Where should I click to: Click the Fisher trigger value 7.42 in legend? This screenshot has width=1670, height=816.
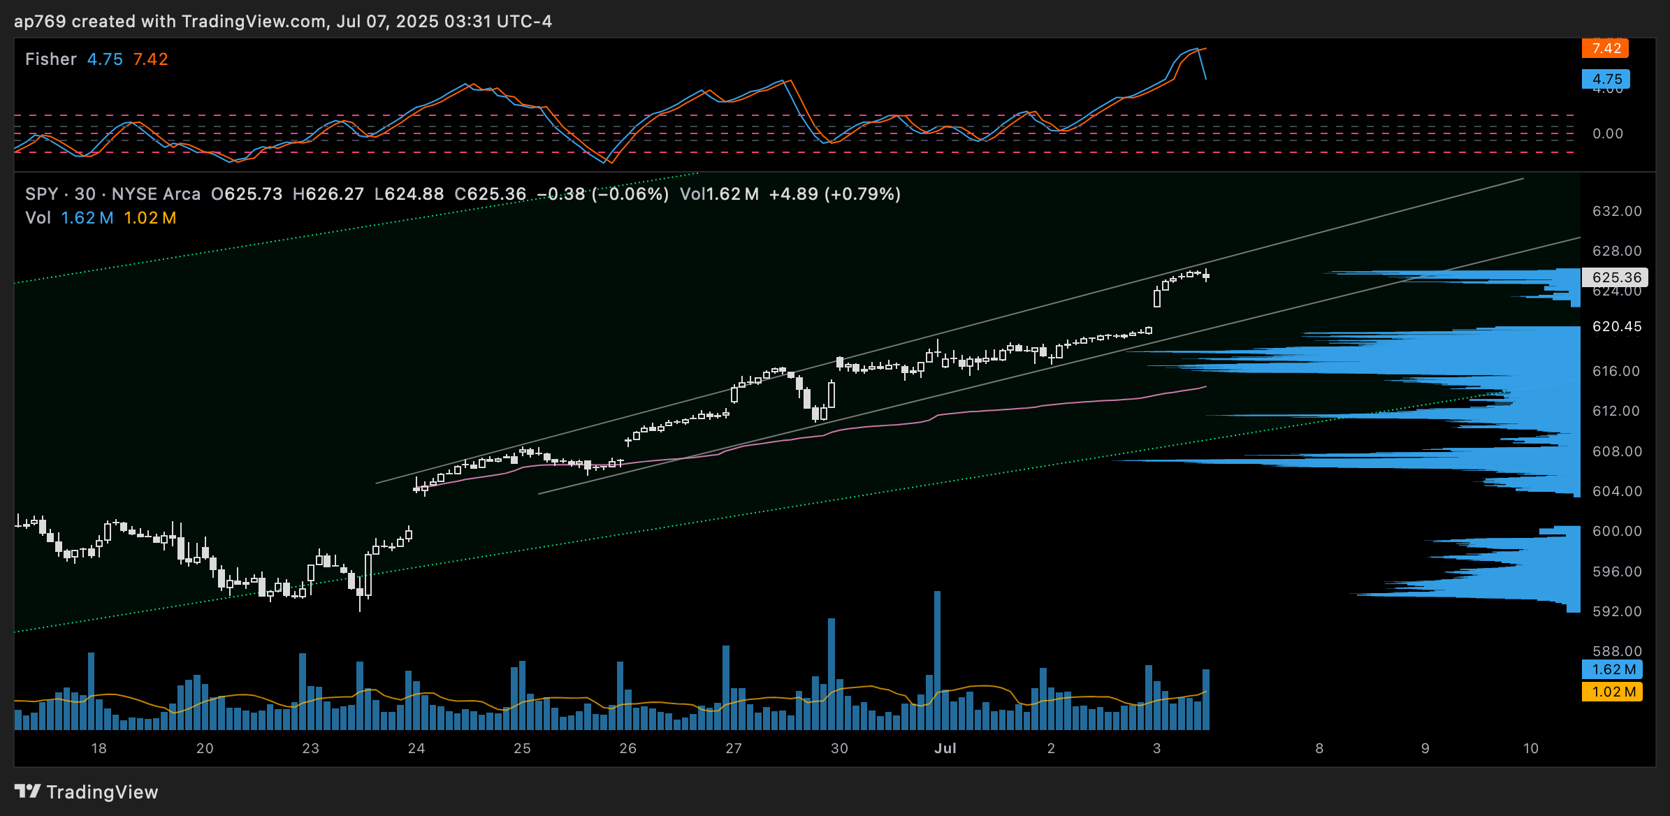151,59
